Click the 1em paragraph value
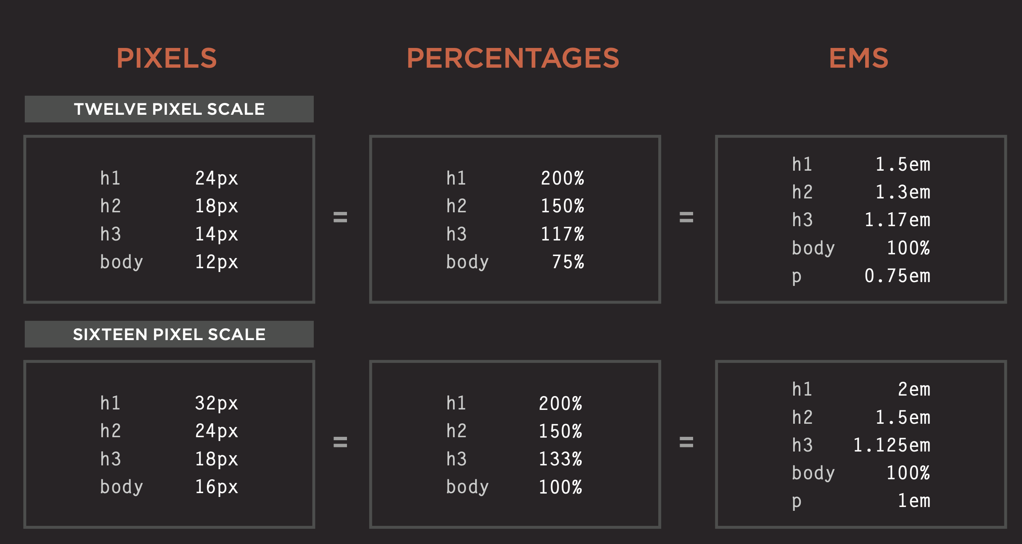The image size is (1022, 544). coord(914,501)
